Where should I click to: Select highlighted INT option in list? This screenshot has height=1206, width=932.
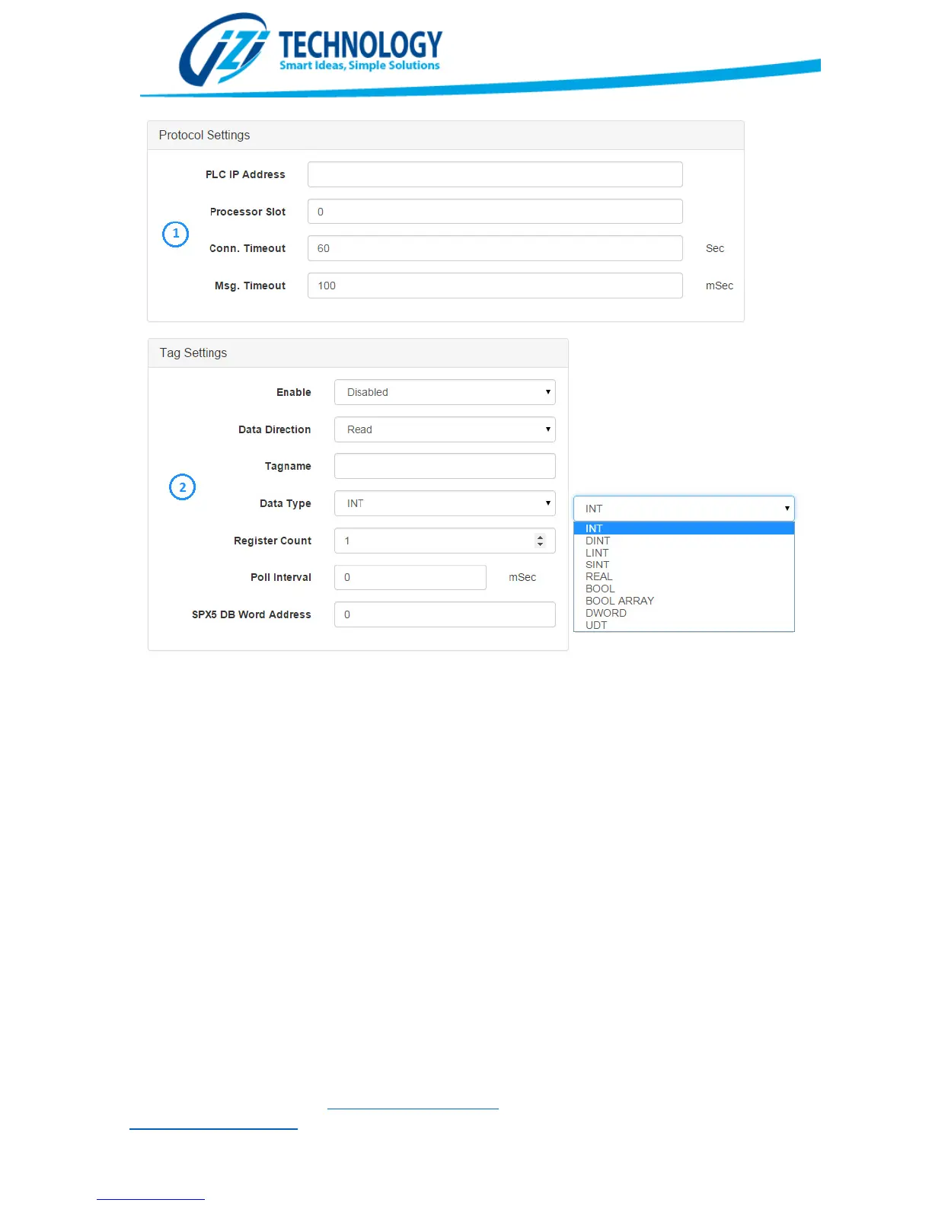point(684,528)
